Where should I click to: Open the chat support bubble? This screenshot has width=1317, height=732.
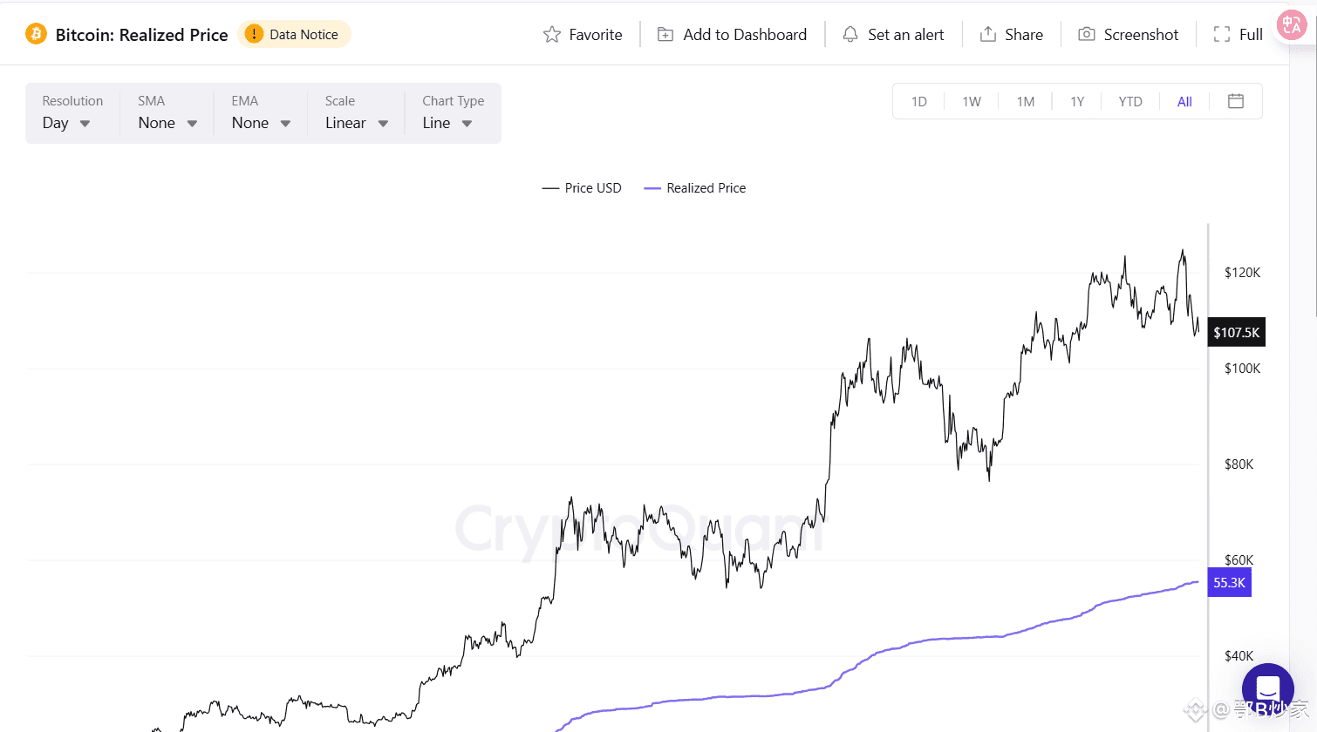pyautogui.click(x=1267, y=688)
